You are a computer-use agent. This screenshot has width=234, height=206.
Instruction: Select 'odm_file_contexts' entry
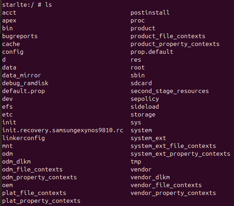click(32, 170)
